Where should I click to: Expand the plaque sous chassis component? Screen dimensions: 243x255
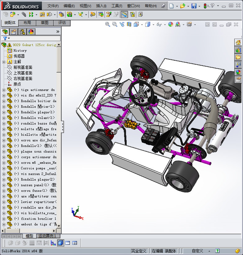click(x=4, y=152)
